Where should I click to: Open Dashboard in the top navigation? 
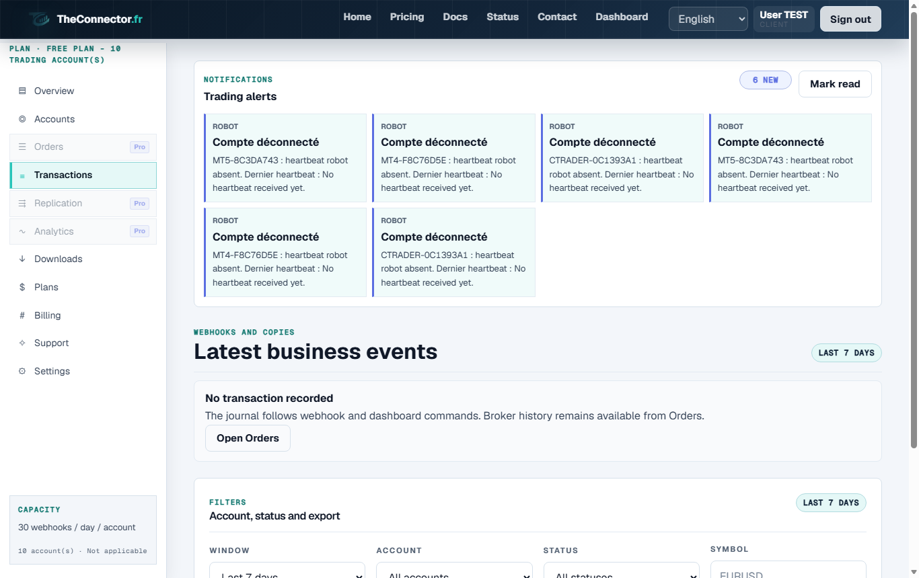(x=622, y=17)
